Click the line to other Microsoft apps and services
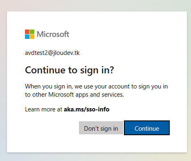 [74, 95]
